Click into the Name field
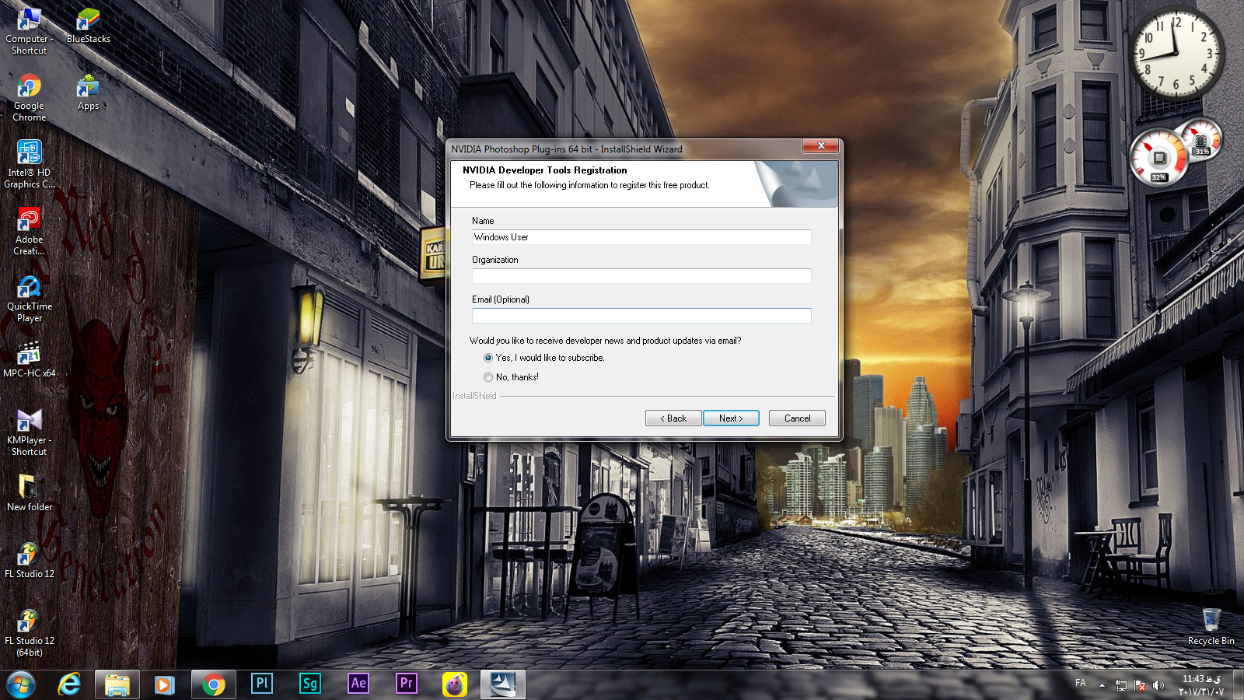Screen dimensions: 1244x700 641,237
